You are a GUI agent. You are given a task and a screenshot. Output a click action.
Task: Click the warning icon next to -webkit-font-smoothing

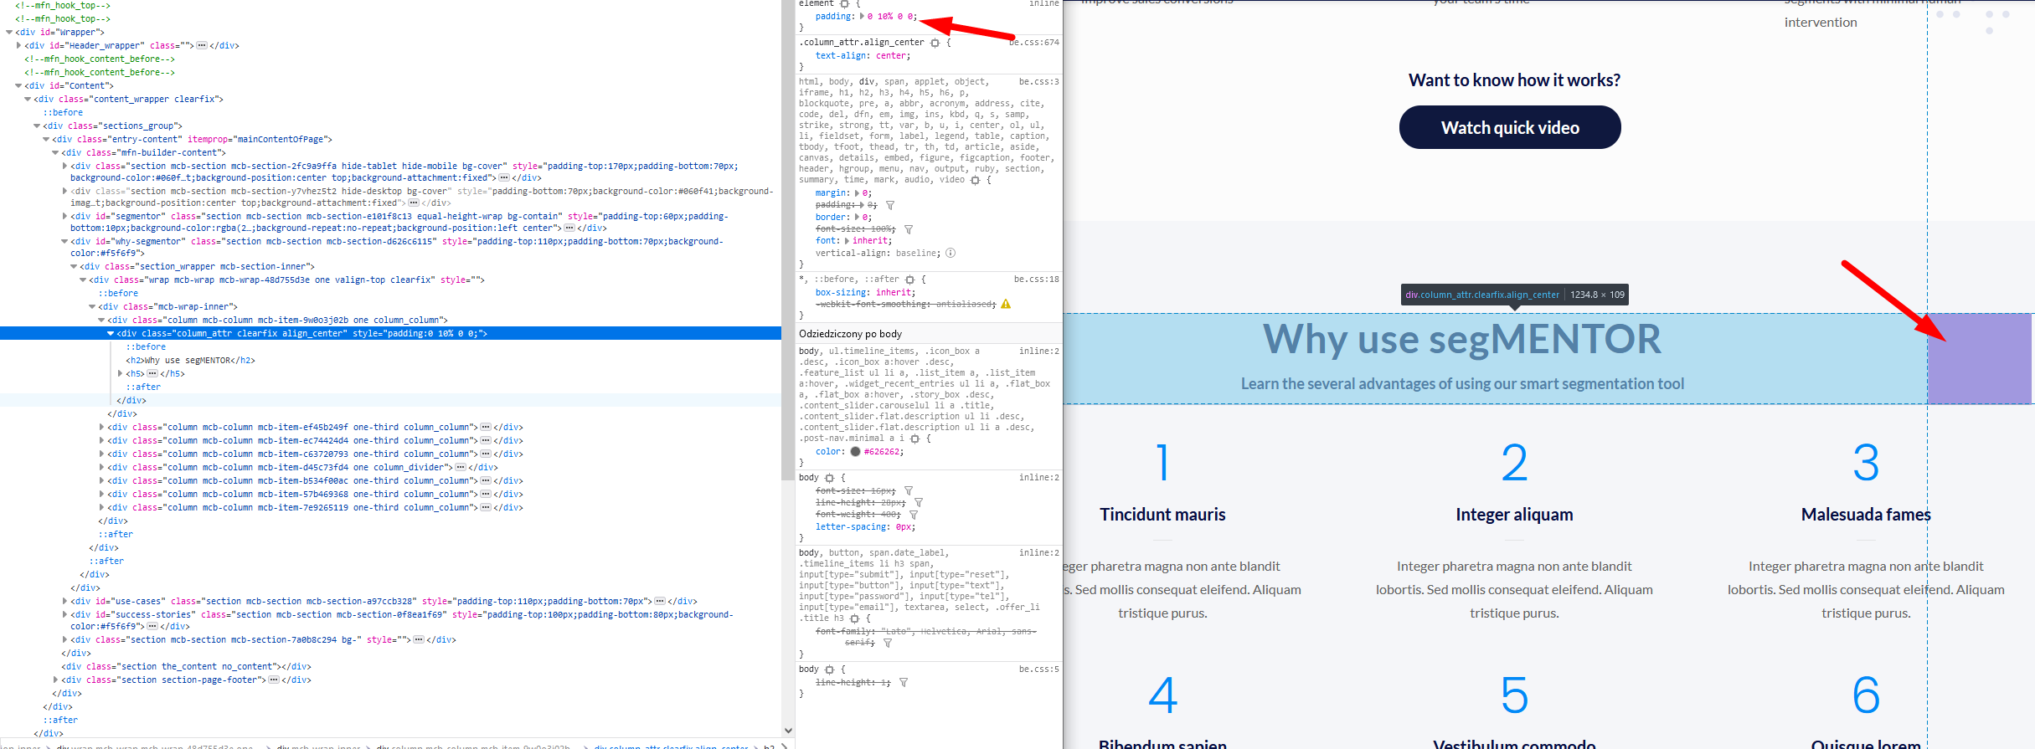[1006, 304]
